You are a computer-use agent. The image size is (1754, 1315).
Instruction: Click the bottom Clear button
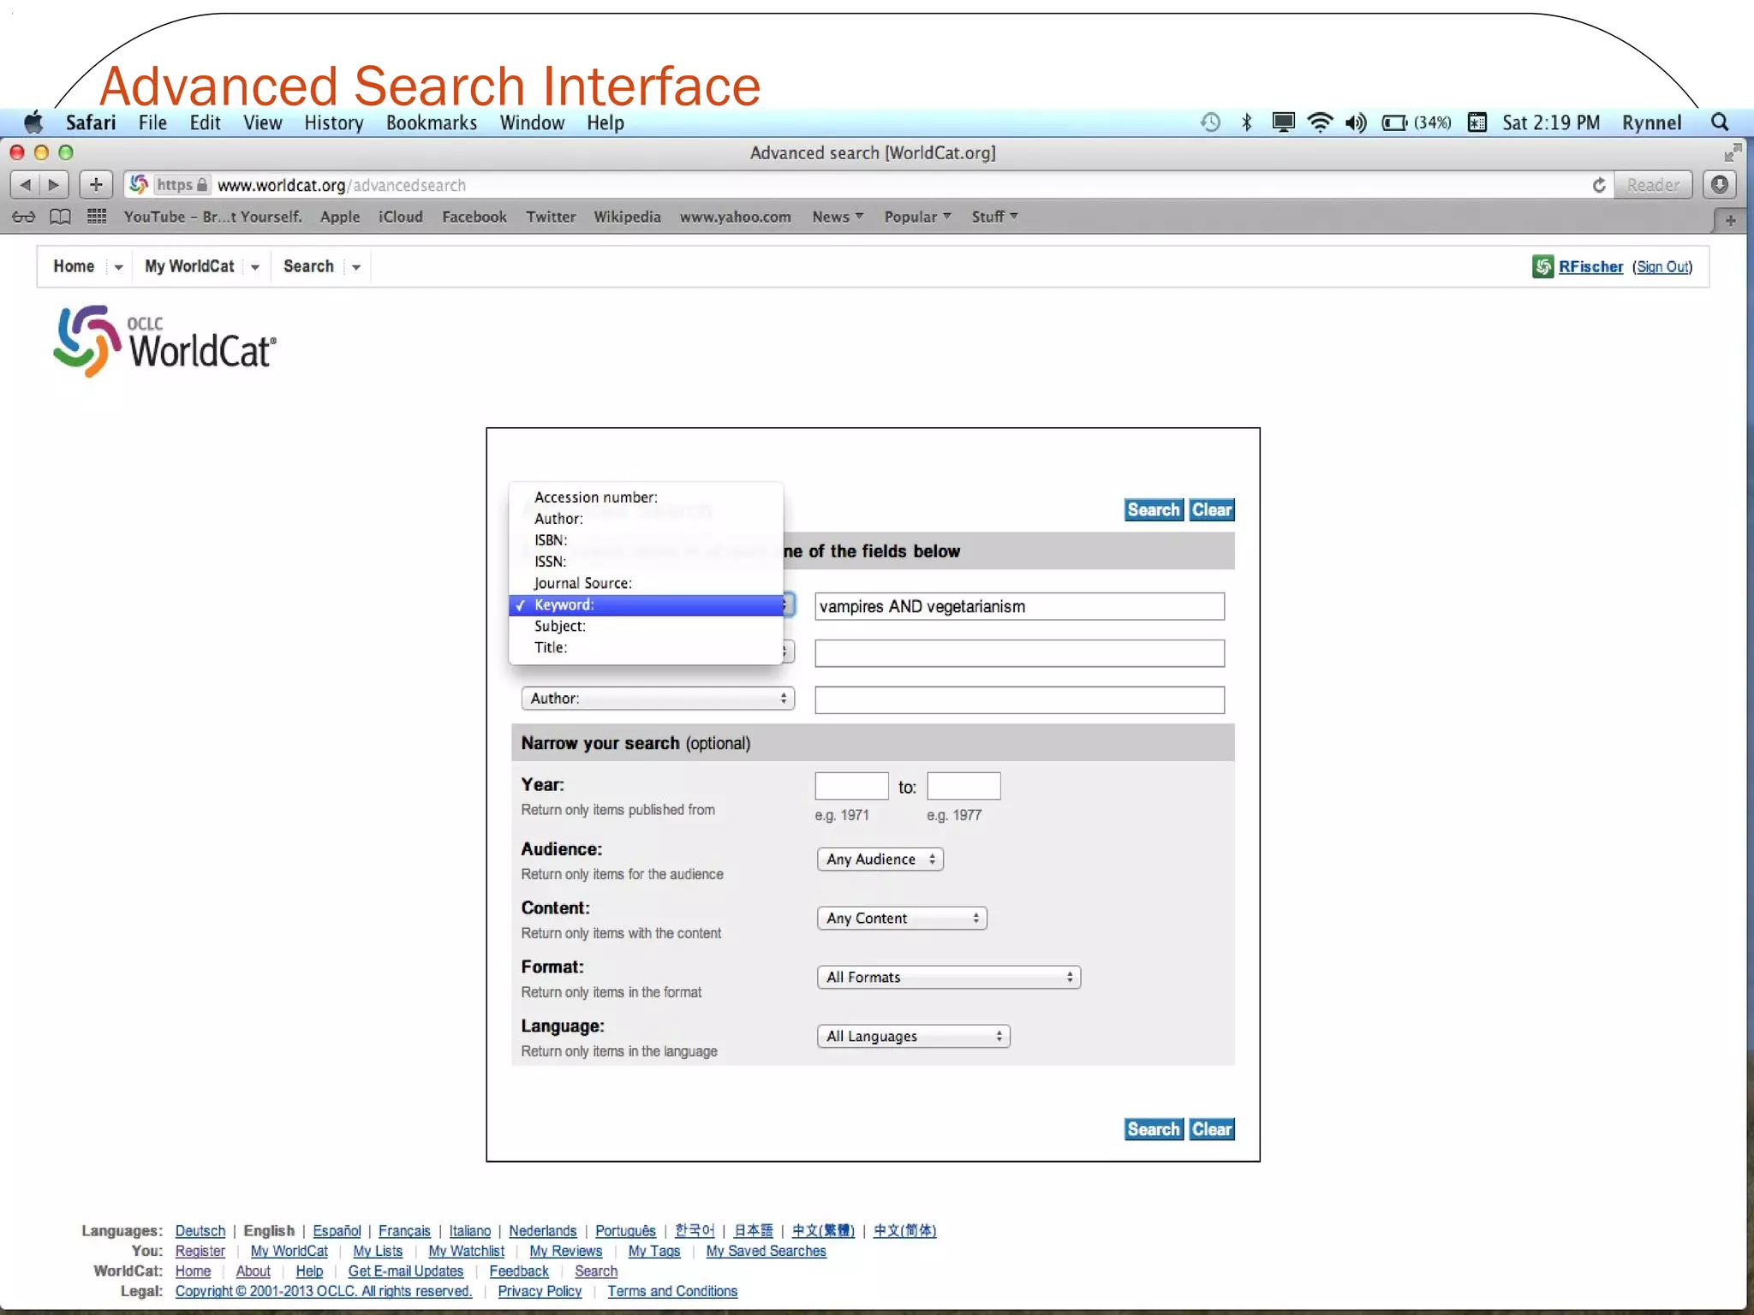[x=1212, y=1129]
